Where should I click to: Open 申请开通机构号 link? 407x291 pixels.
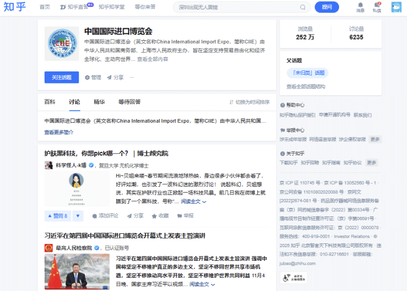[335, 115]
